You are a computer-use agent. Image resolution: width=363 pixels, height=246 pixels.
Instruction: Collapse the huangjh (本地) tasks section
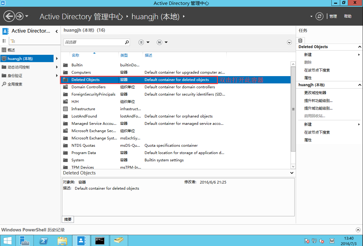pos(360,85)
